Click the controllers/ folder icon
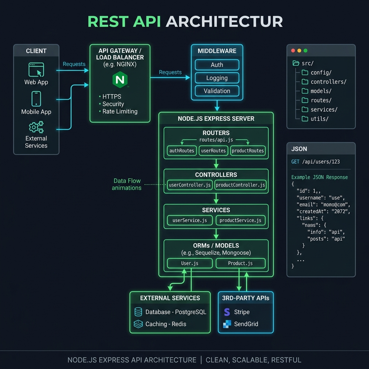Viewport: 369px width, 369px height. pos(305,82)
